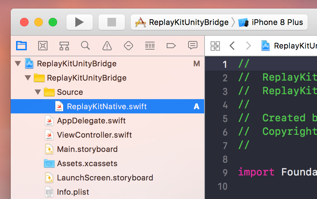
Task: Open the Test navigator diamond icon
Action: coord(129,46)
